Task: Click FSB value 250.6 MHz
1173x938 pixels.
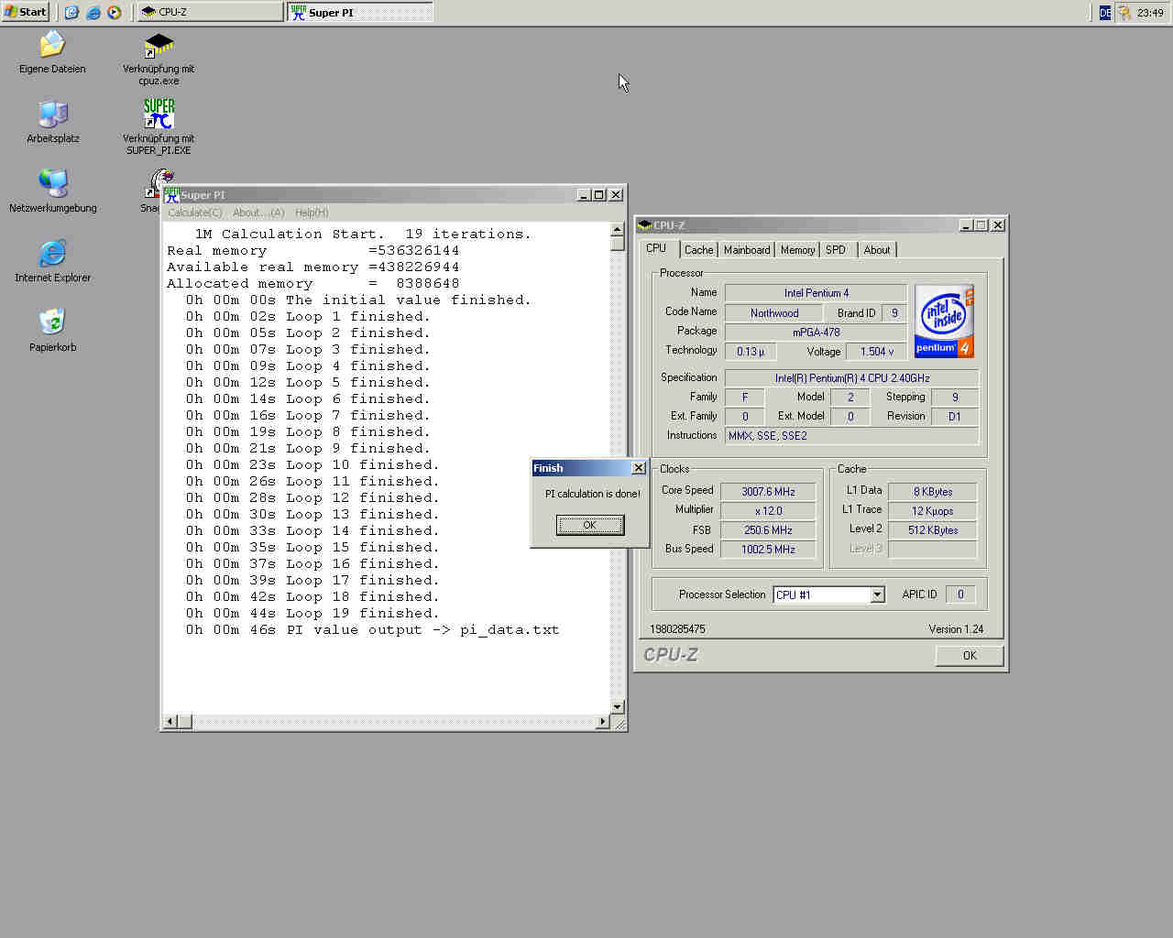Action: tap(768, 530)
